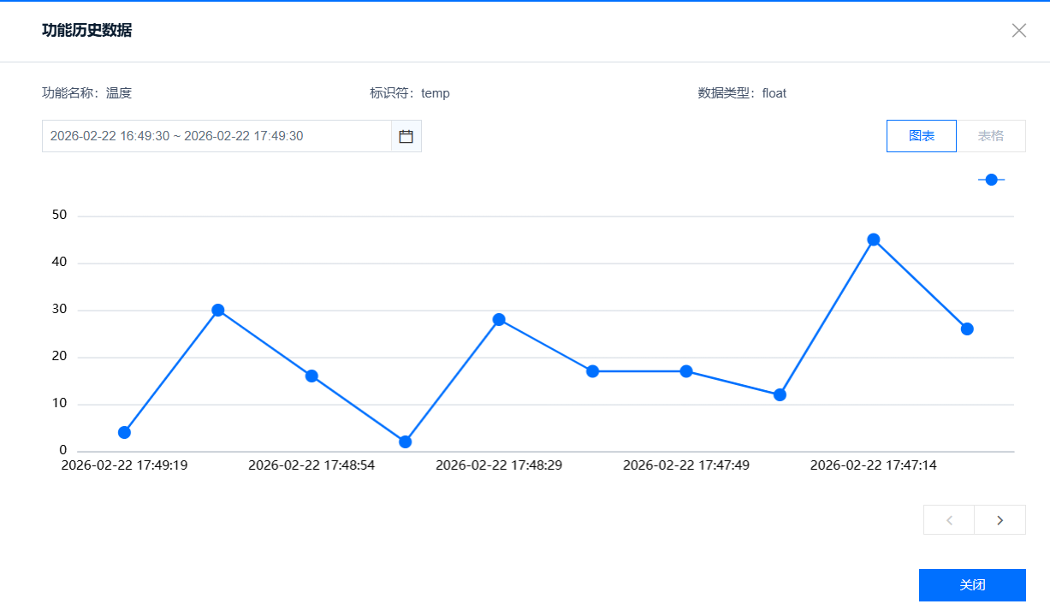Viewport: 1050px width, 610px height.
Task: Click the y-axis label 50
Action: click(59, 216)
